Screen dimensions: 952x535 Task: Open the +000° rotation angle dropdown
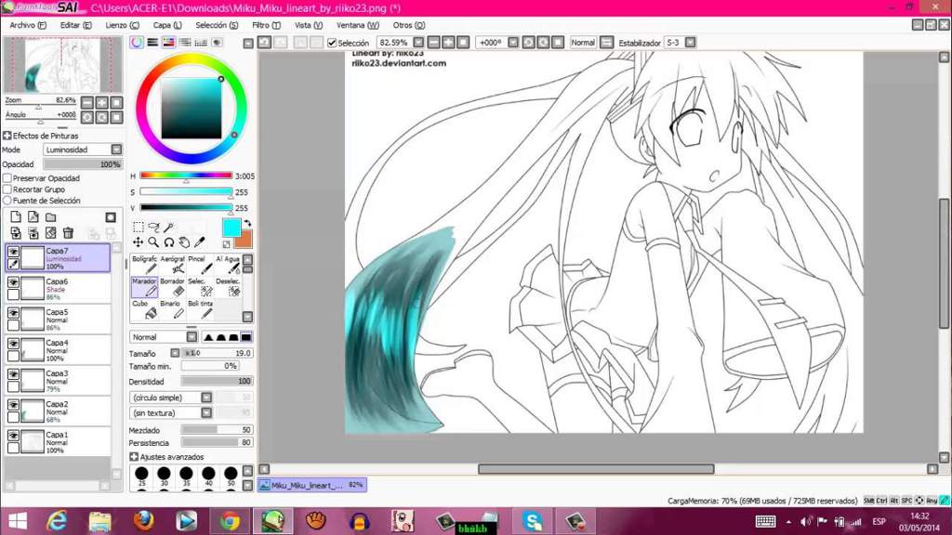tap(513, 43)
